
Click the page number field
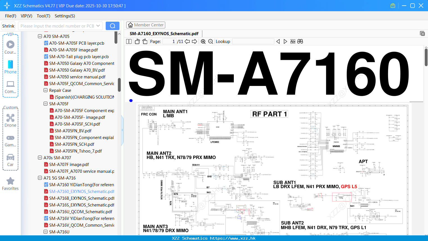pyautogui.click(x=169, y=42)
